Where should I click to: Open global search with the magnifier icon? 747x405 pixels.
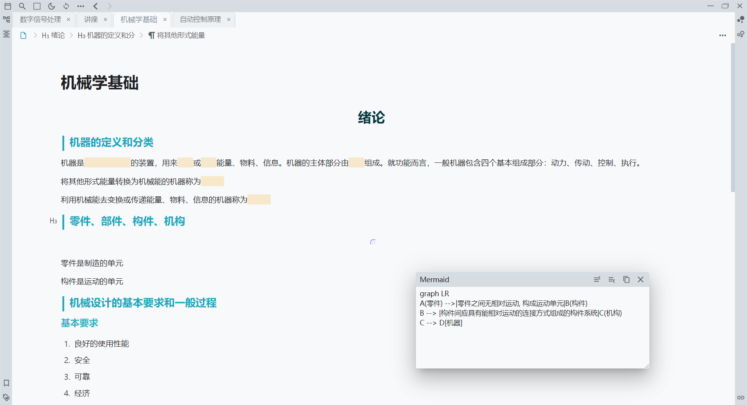22,6
